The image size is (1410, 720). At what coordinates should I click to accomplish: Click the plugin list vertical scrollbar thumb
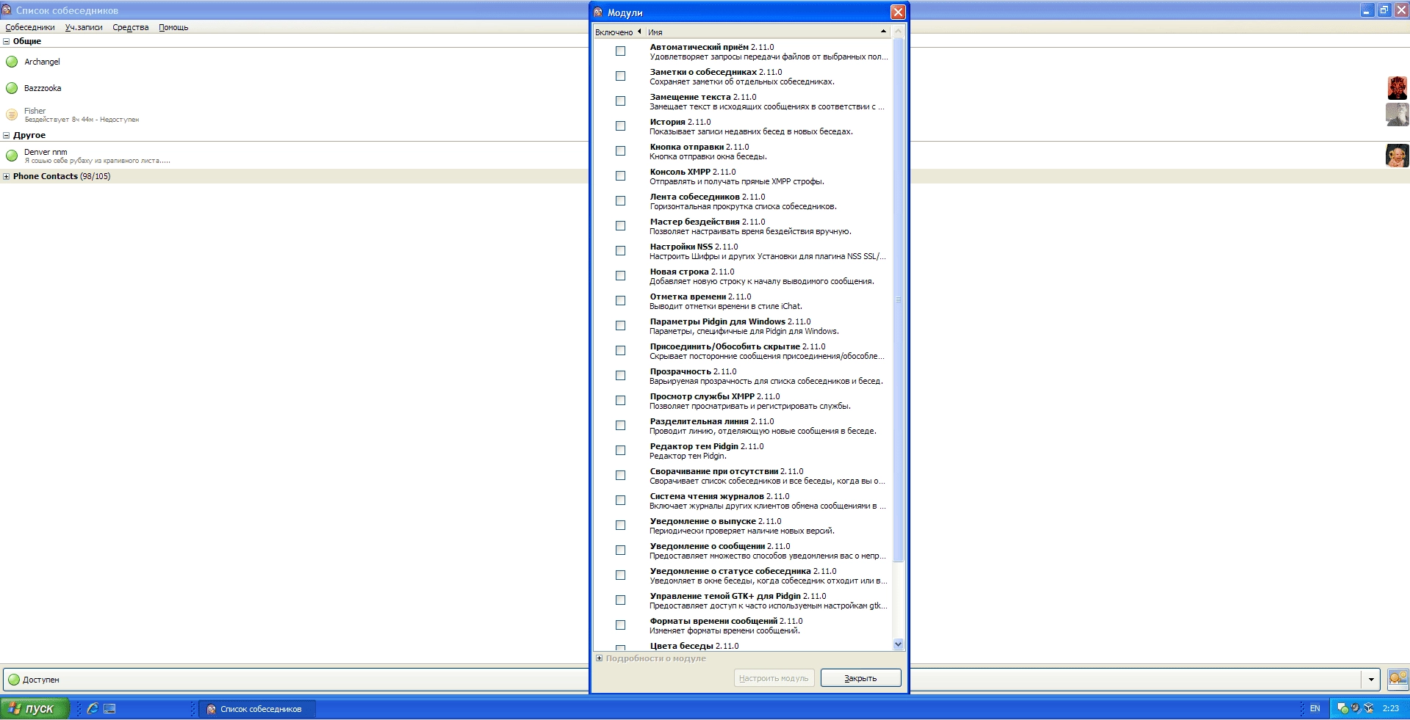(898, 300)
